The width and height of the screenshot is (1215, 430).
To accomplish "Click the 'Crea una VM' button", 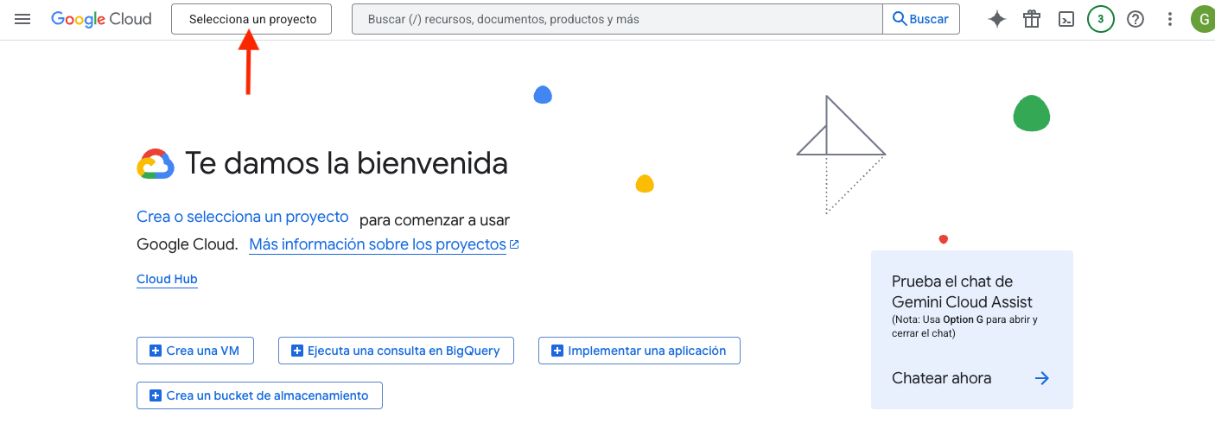I will (x=194, y=351).
